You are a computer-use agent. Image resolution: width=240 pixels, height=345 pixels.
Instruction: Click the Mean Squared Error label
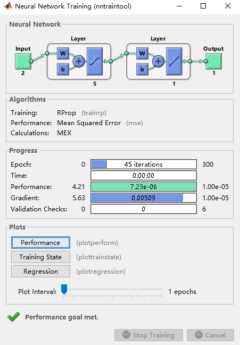pos(89,123)
